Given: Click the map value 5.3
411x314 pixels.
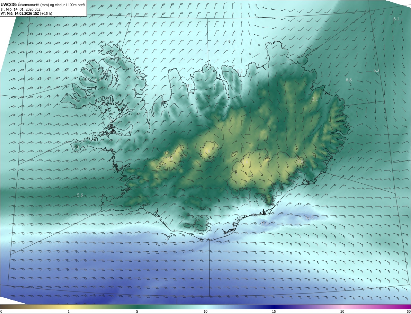Looking at the screenshot, I should click(x=76, y=147).
